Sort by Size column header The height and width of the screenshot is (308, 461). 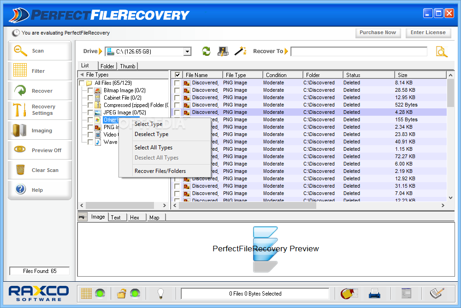(420, 75)
